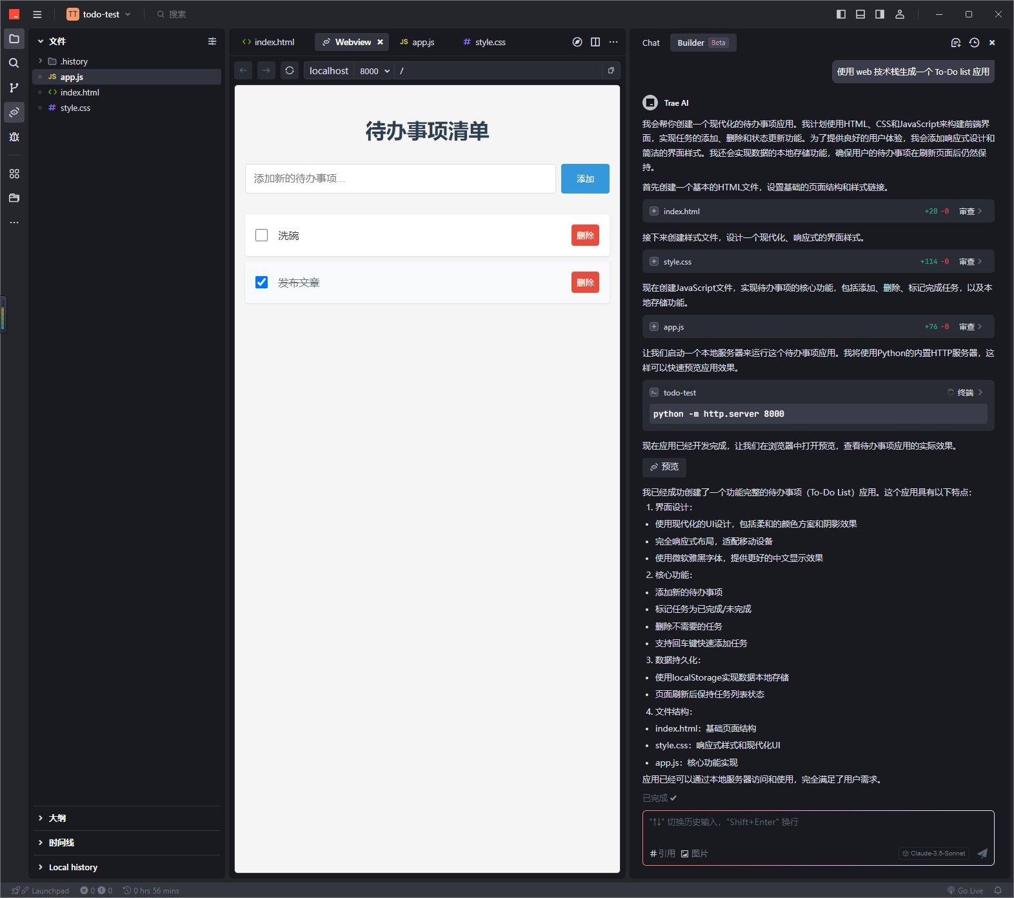Open the Webview preview sidebar icon

pos(14,112)
